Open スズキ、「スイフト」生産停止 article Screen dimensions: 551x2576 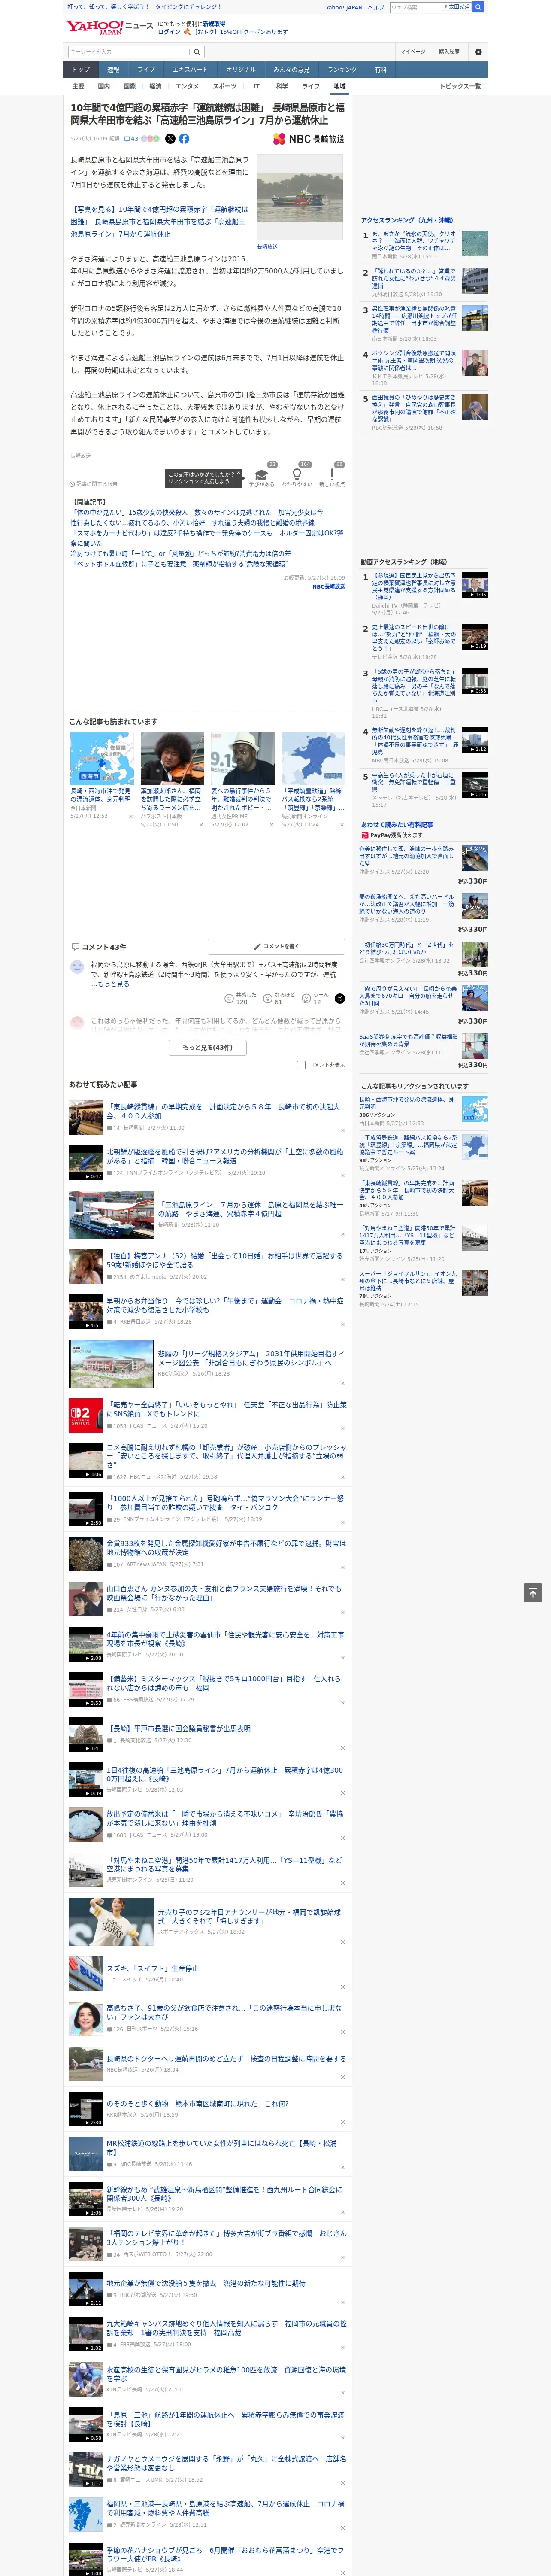pos(153,1968)
